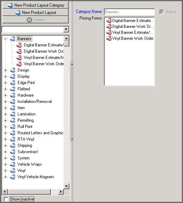Image resolution: width=183 pixels, height=203 pixels.
Task: Expand the Installation/Removal category node
Action: 5,101
